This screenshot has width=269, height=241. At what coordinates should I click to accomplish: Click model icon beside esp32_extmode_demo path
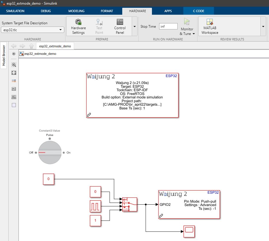coord(21,54)
